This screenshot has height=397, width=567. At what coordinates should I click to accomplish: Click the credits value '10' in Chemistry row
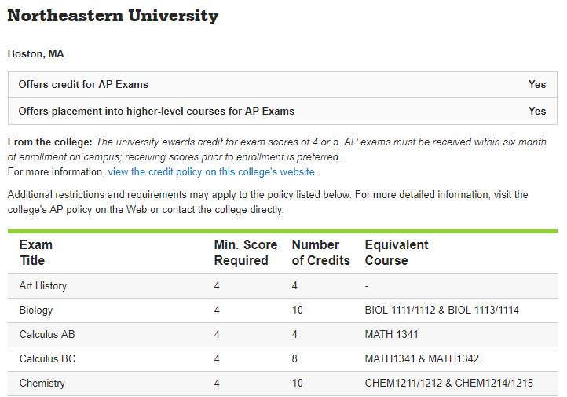click(297, 384)
